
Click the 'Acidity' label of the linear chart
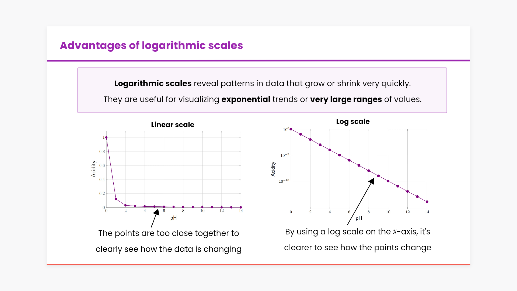click(93, 169)
